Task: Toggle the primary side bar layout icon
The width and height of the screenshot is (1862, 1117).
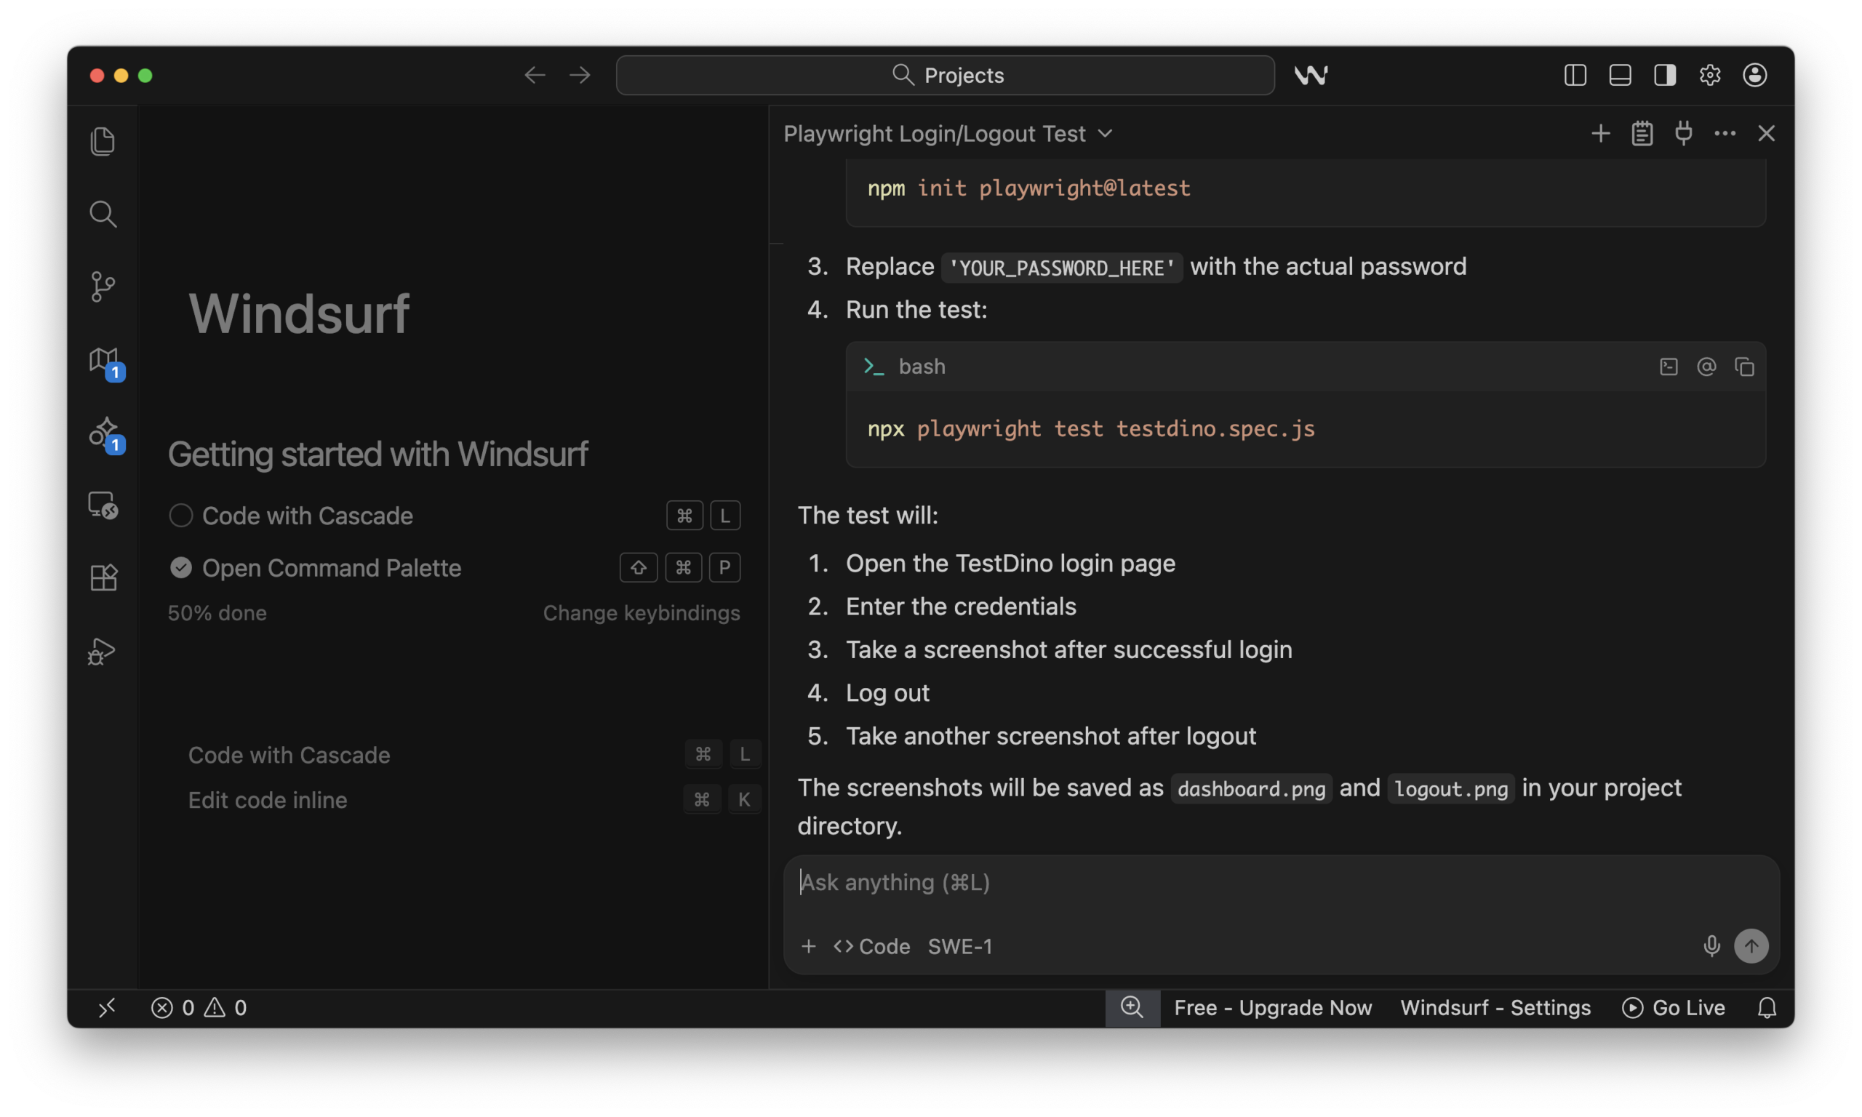Action: coord(1575,76)
